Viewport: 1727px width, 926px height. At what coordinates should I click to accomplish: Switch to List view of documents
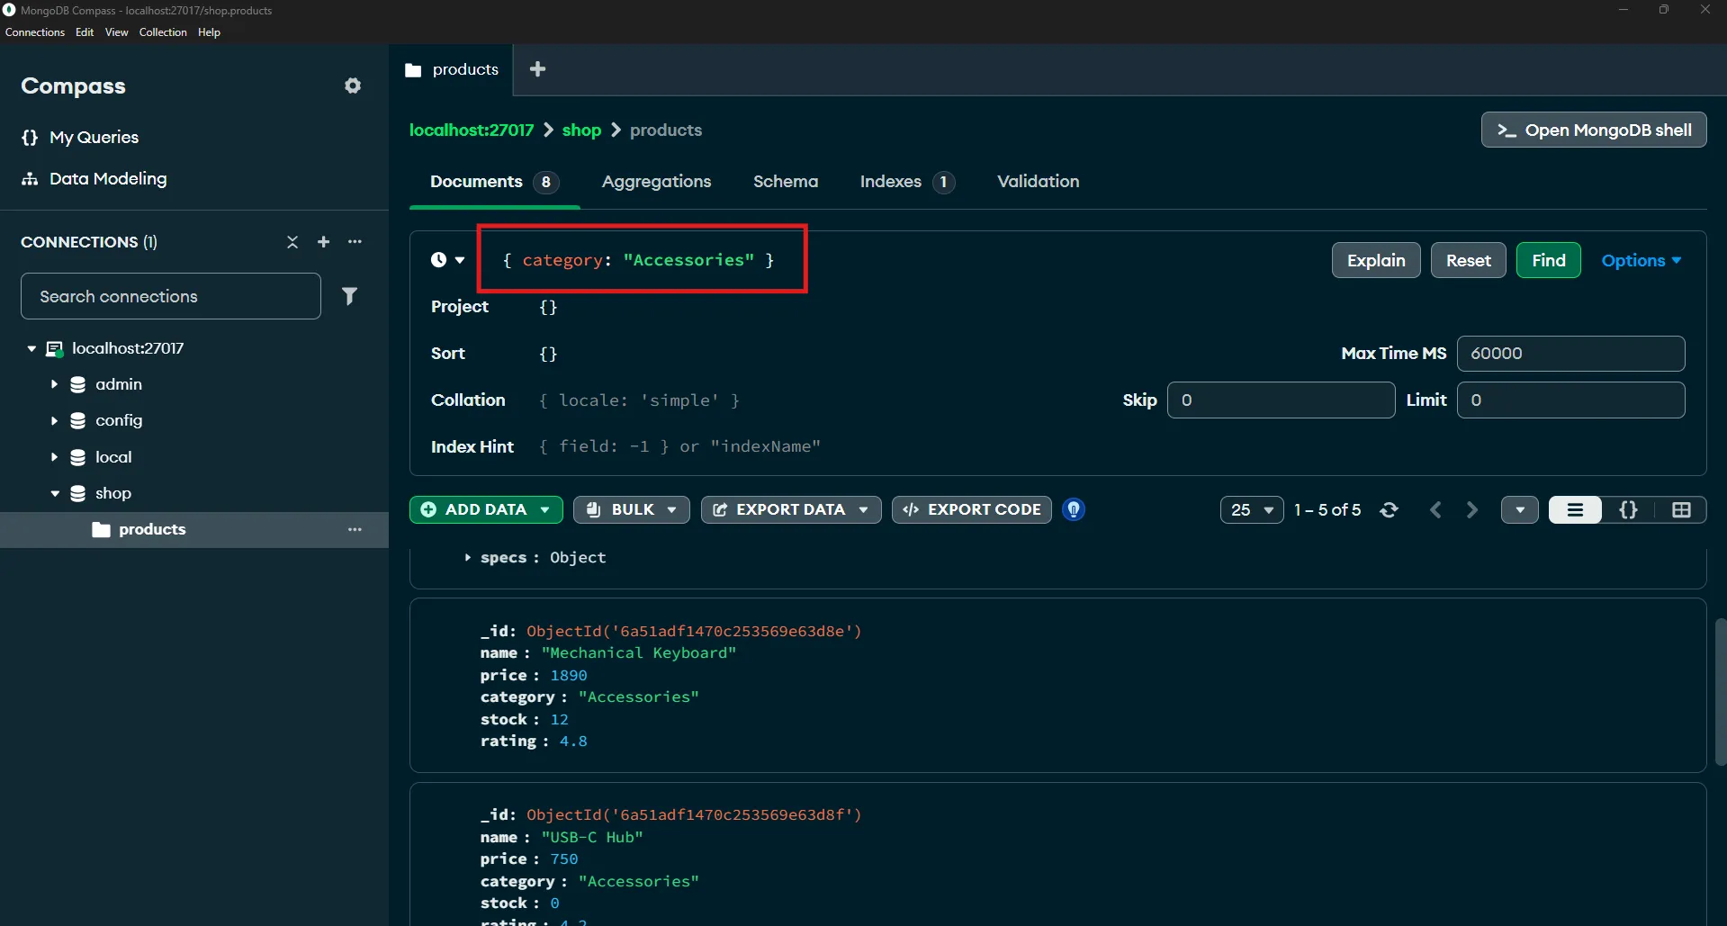coord(1575,510)
